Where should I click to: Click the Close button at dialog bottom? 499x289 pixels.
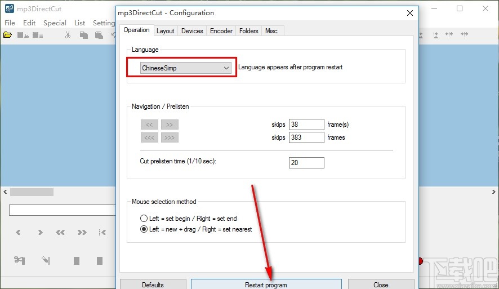[x=381, y=284]
